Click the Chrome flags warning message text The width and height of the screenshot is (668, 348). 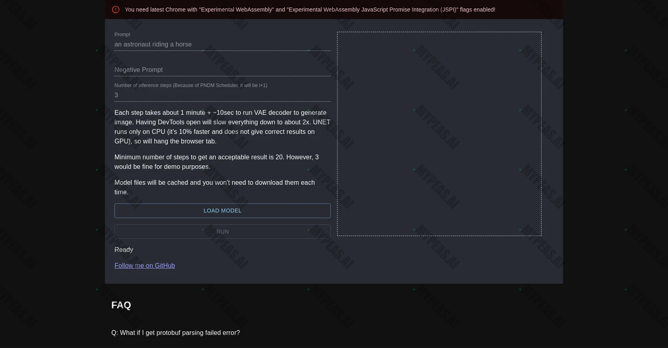[310, 10]
